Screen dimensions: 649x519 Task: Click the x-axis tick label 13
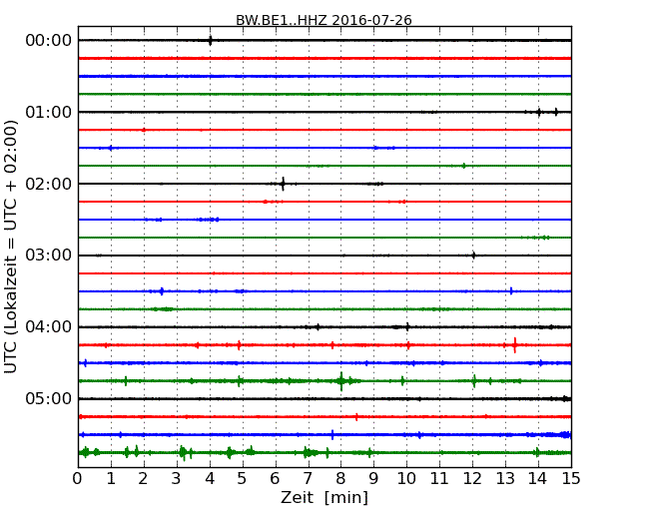click(505, 479)
